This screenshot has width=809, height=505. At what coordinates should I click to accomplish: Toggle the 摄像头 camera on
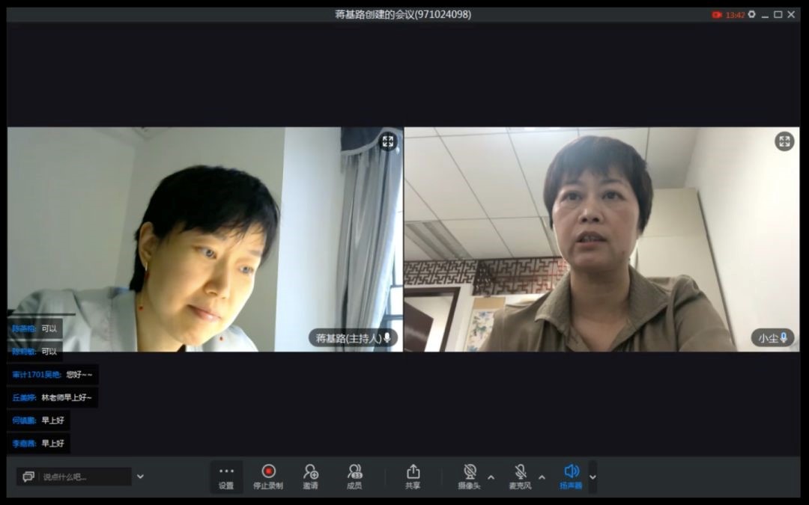(470, 476)
